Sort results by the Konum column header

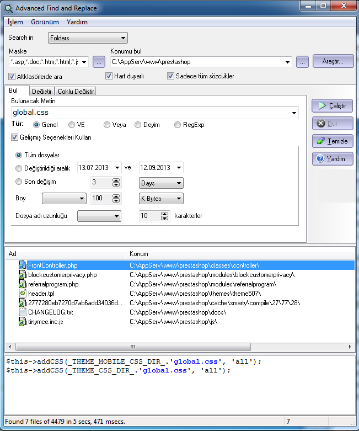pyautogui.click(x=240, y=254)
